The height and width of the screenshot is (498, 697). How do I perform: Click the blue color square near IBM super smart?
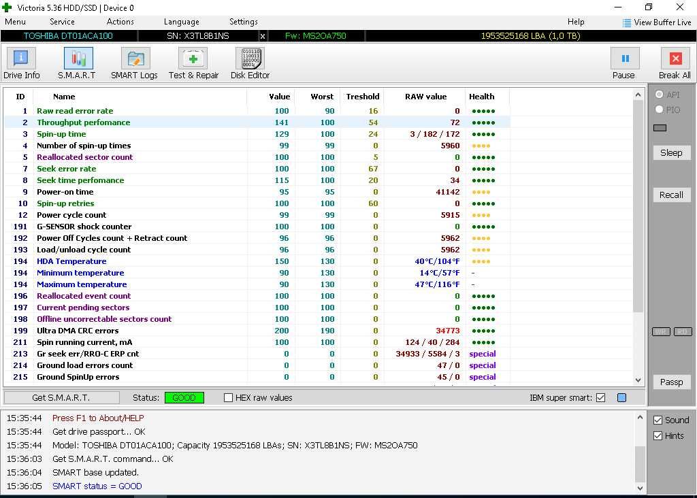point(622,397)
